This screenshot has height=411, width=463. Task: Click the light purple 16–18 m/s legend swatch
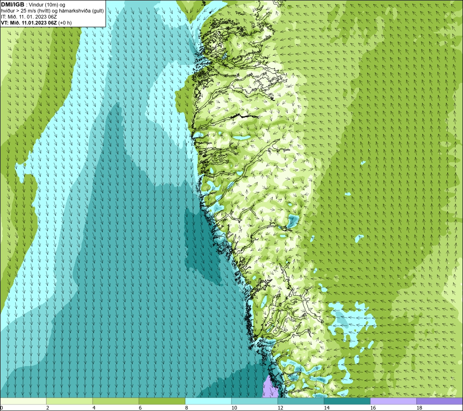tap(393, 401)
